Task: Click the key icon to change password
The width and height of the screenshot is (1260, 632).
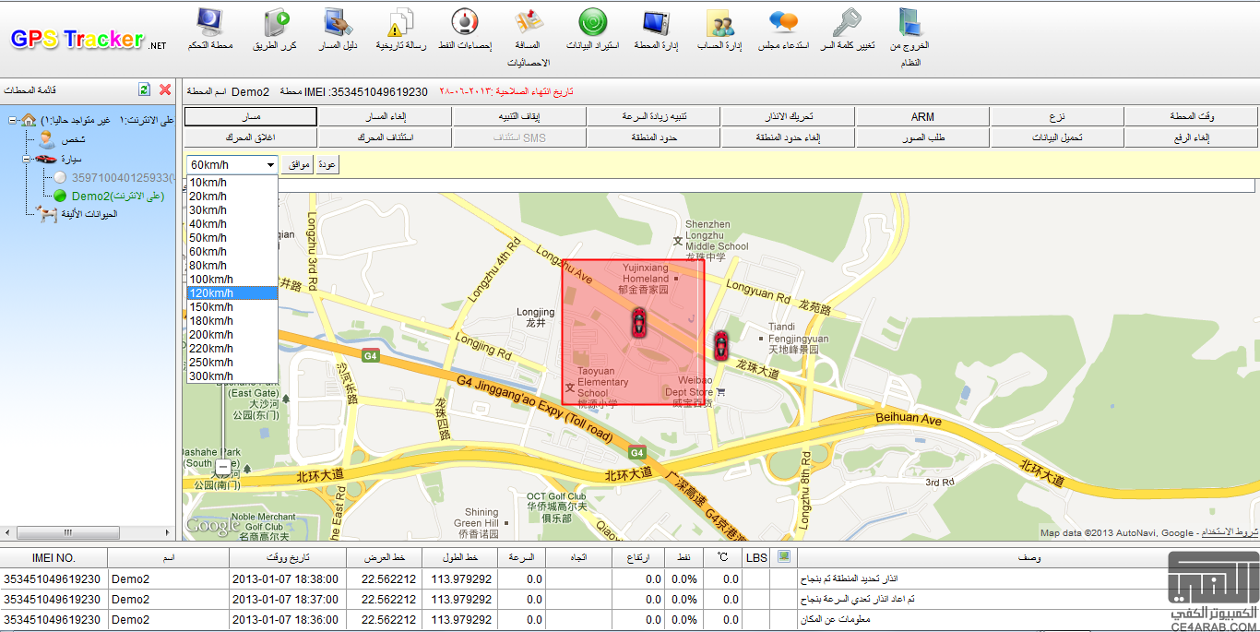Action: tap(847, 21)
